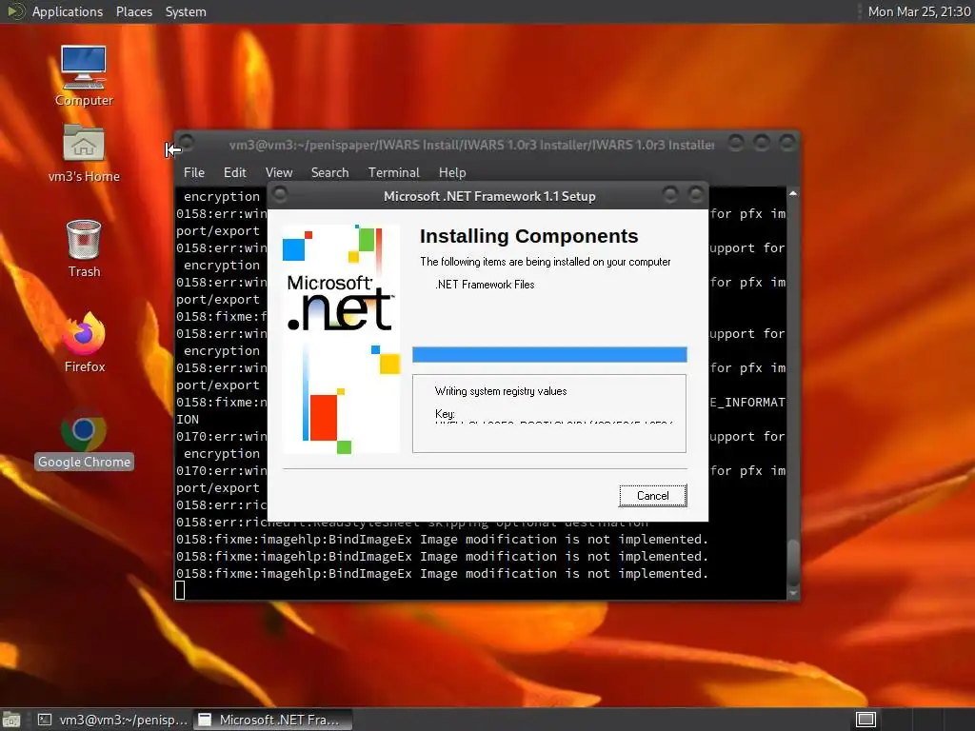Click the installation progress bar

tap(549, 354)
